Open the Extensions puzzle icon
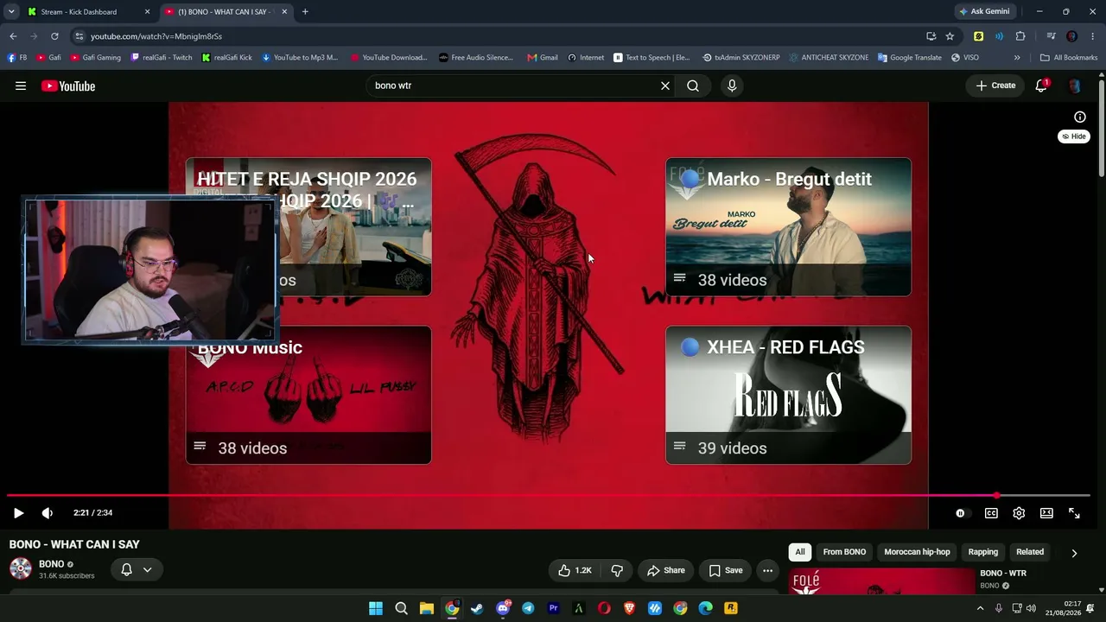This screenshot has height=622, width=1106. point(1020,36)
